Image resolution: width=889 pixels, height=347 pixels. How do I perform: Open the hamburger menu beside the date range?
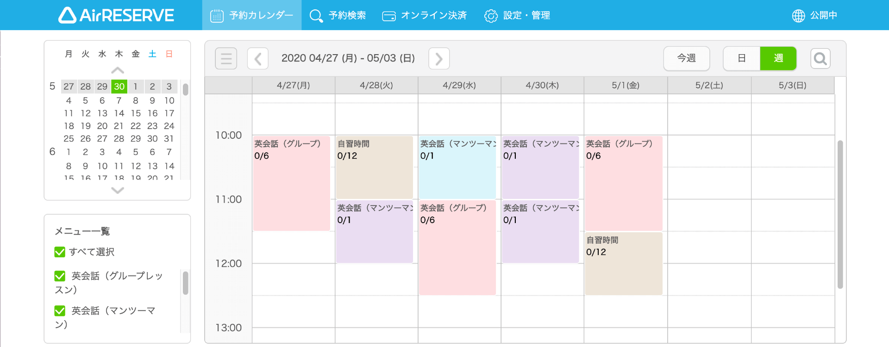pyautogui.click(x=226, y=58)
